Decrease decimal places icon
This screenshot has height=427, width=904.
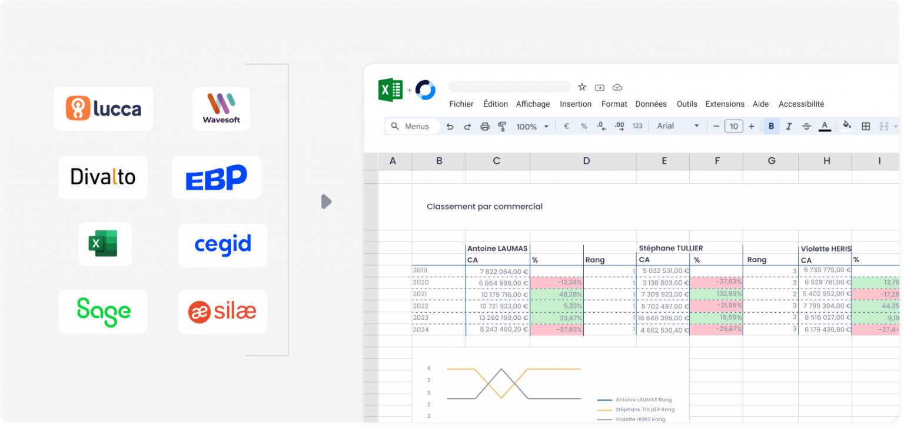pos(601,126)
